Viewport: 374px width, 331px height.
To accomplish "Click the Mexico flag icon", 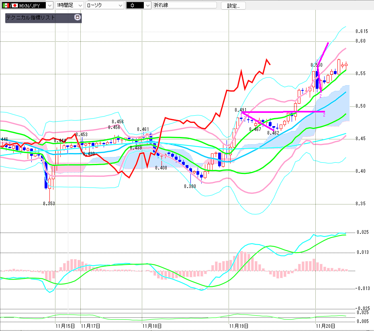I will [x=6, y=5].
